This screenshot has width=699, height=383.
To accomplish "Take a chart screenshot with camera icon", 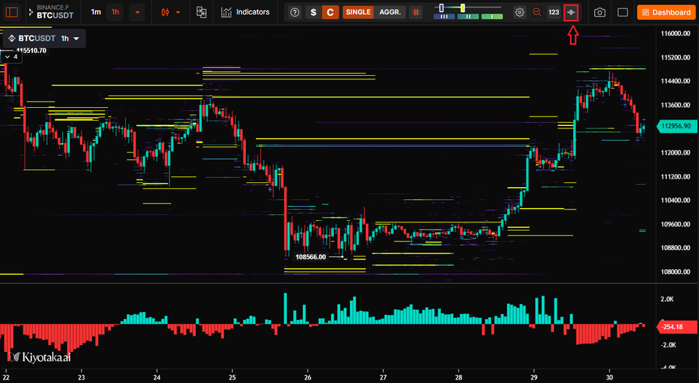I will [599, 12].
